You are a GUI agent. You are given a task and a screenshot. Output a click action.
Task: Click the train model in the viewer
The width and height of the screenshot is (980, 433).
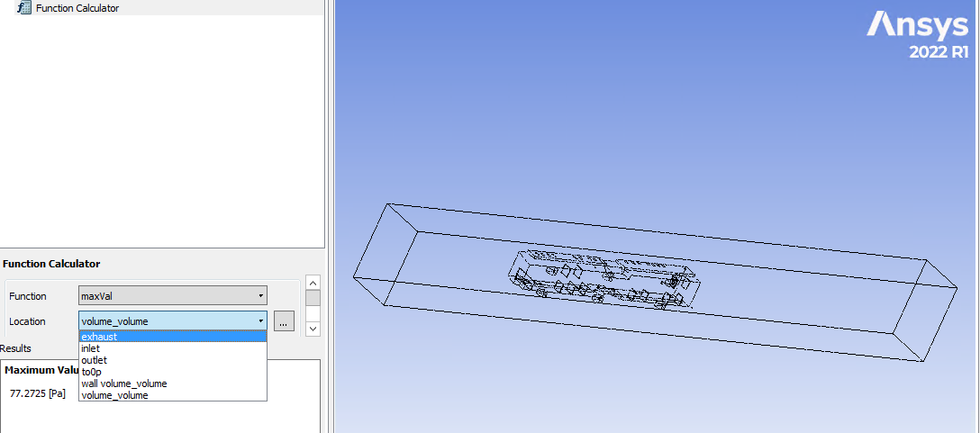[603, 279]
